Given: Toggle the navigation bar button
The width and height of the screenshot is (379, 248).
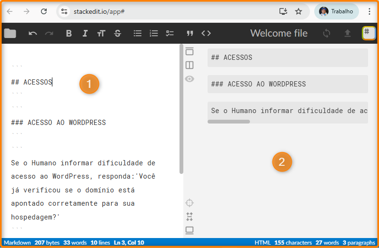Looking at the screenshot, I should point(189,51).
